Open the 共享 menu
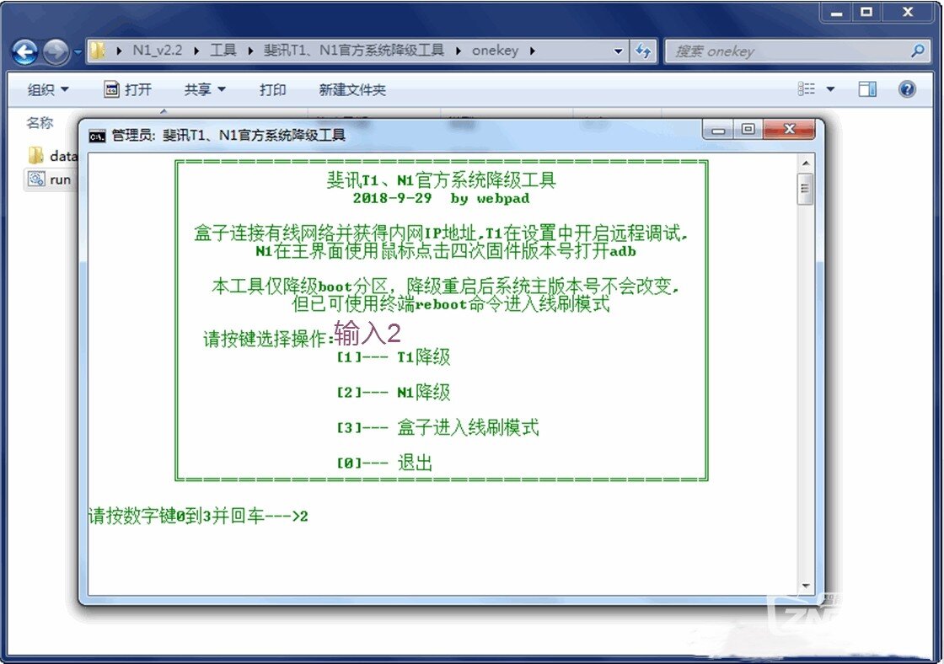 205,89
